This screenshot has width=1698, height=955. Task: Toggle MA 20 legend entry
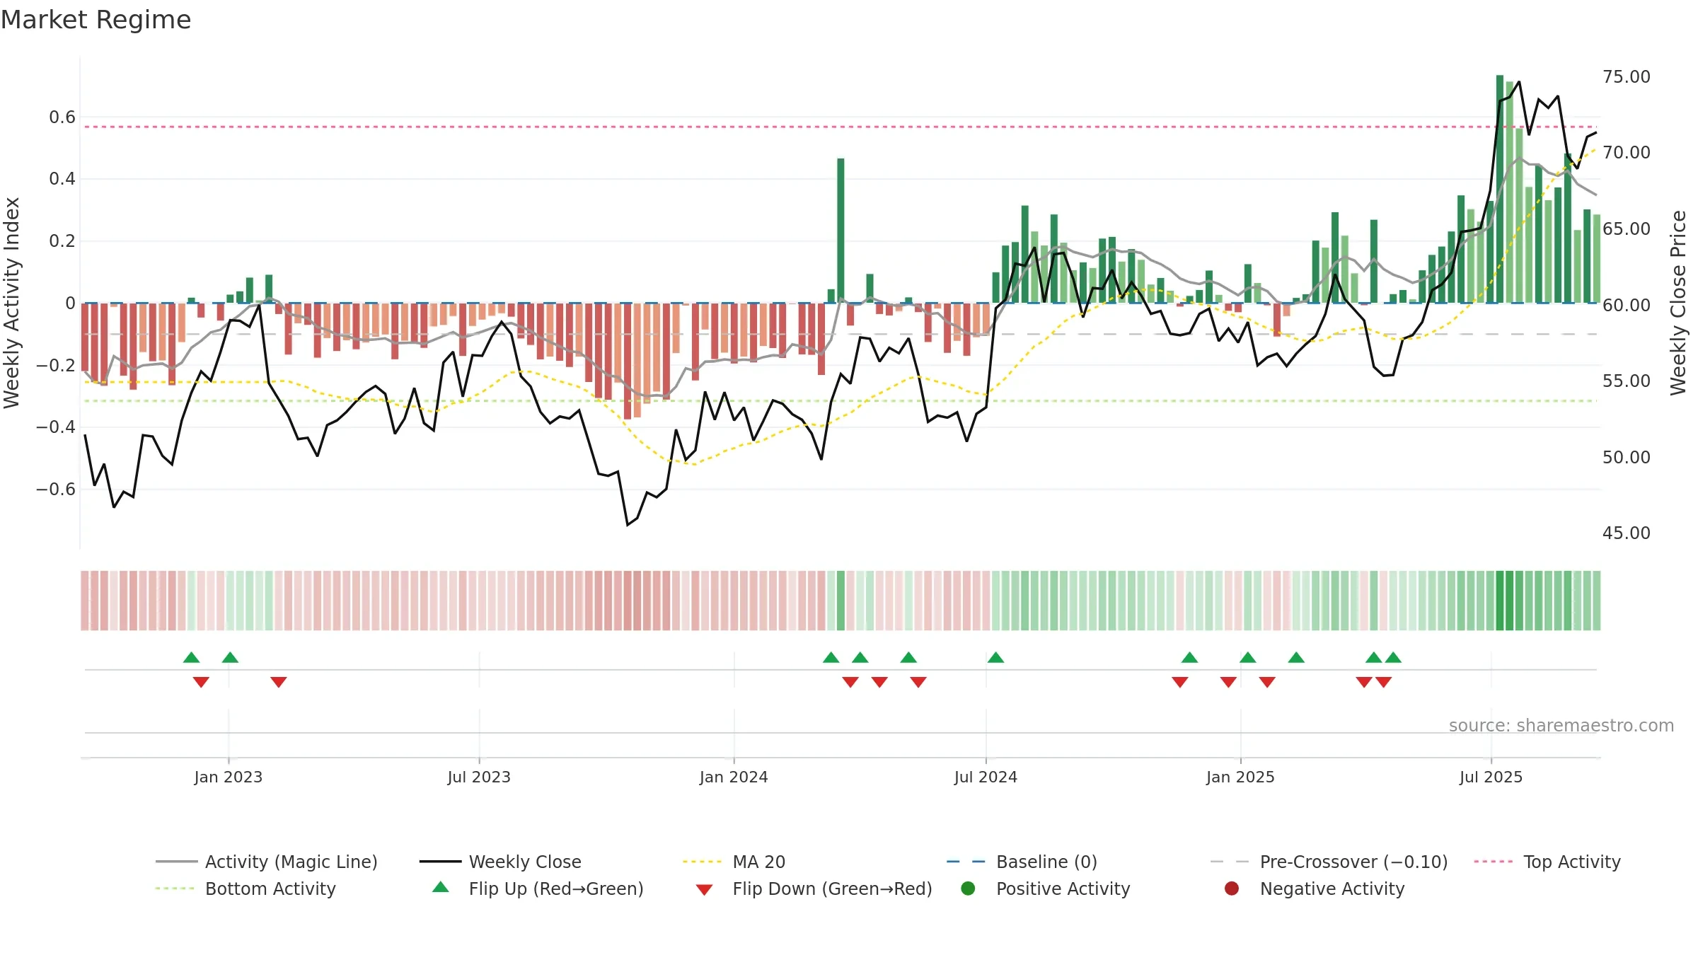(x=734, y=862)
